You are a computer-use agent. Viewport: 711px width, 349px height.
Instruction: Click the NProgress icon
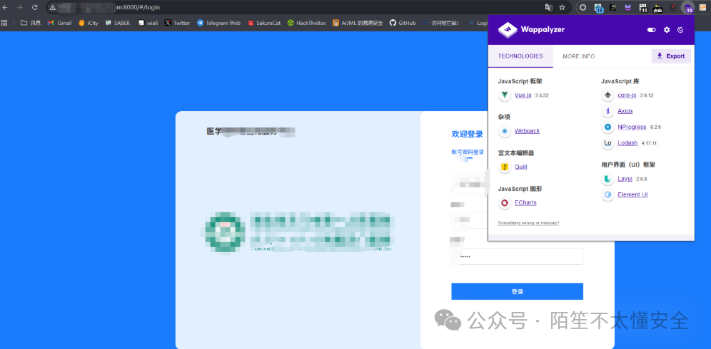click(607, 127)
